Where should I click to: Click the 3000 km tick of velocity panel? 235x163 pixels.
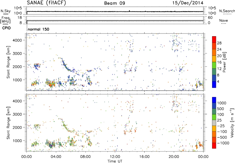(17, 114)
